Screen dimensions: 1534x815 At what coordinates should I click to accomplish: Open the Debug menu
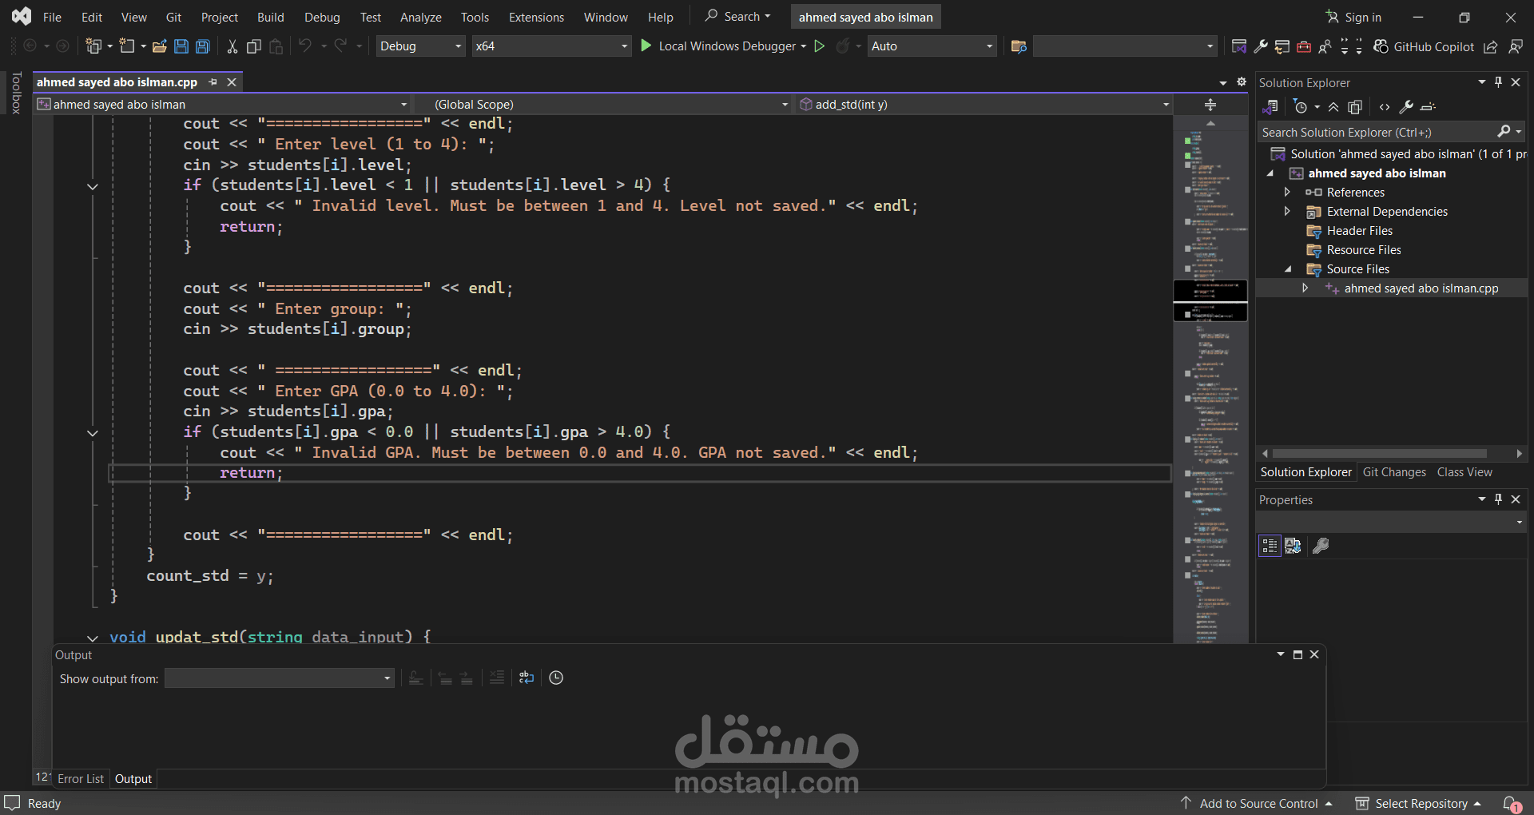coord(322,17)
